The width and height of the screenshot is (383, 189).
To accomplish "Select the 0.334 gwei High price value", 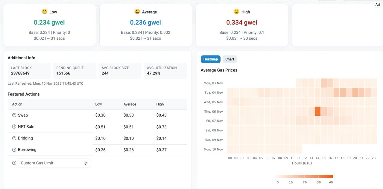I will click(241, 22).
